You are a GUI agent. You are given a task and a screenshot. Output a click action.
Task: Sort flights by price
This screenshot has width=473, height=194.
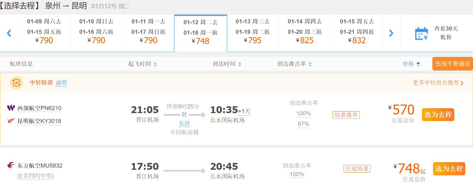point(411,64)
